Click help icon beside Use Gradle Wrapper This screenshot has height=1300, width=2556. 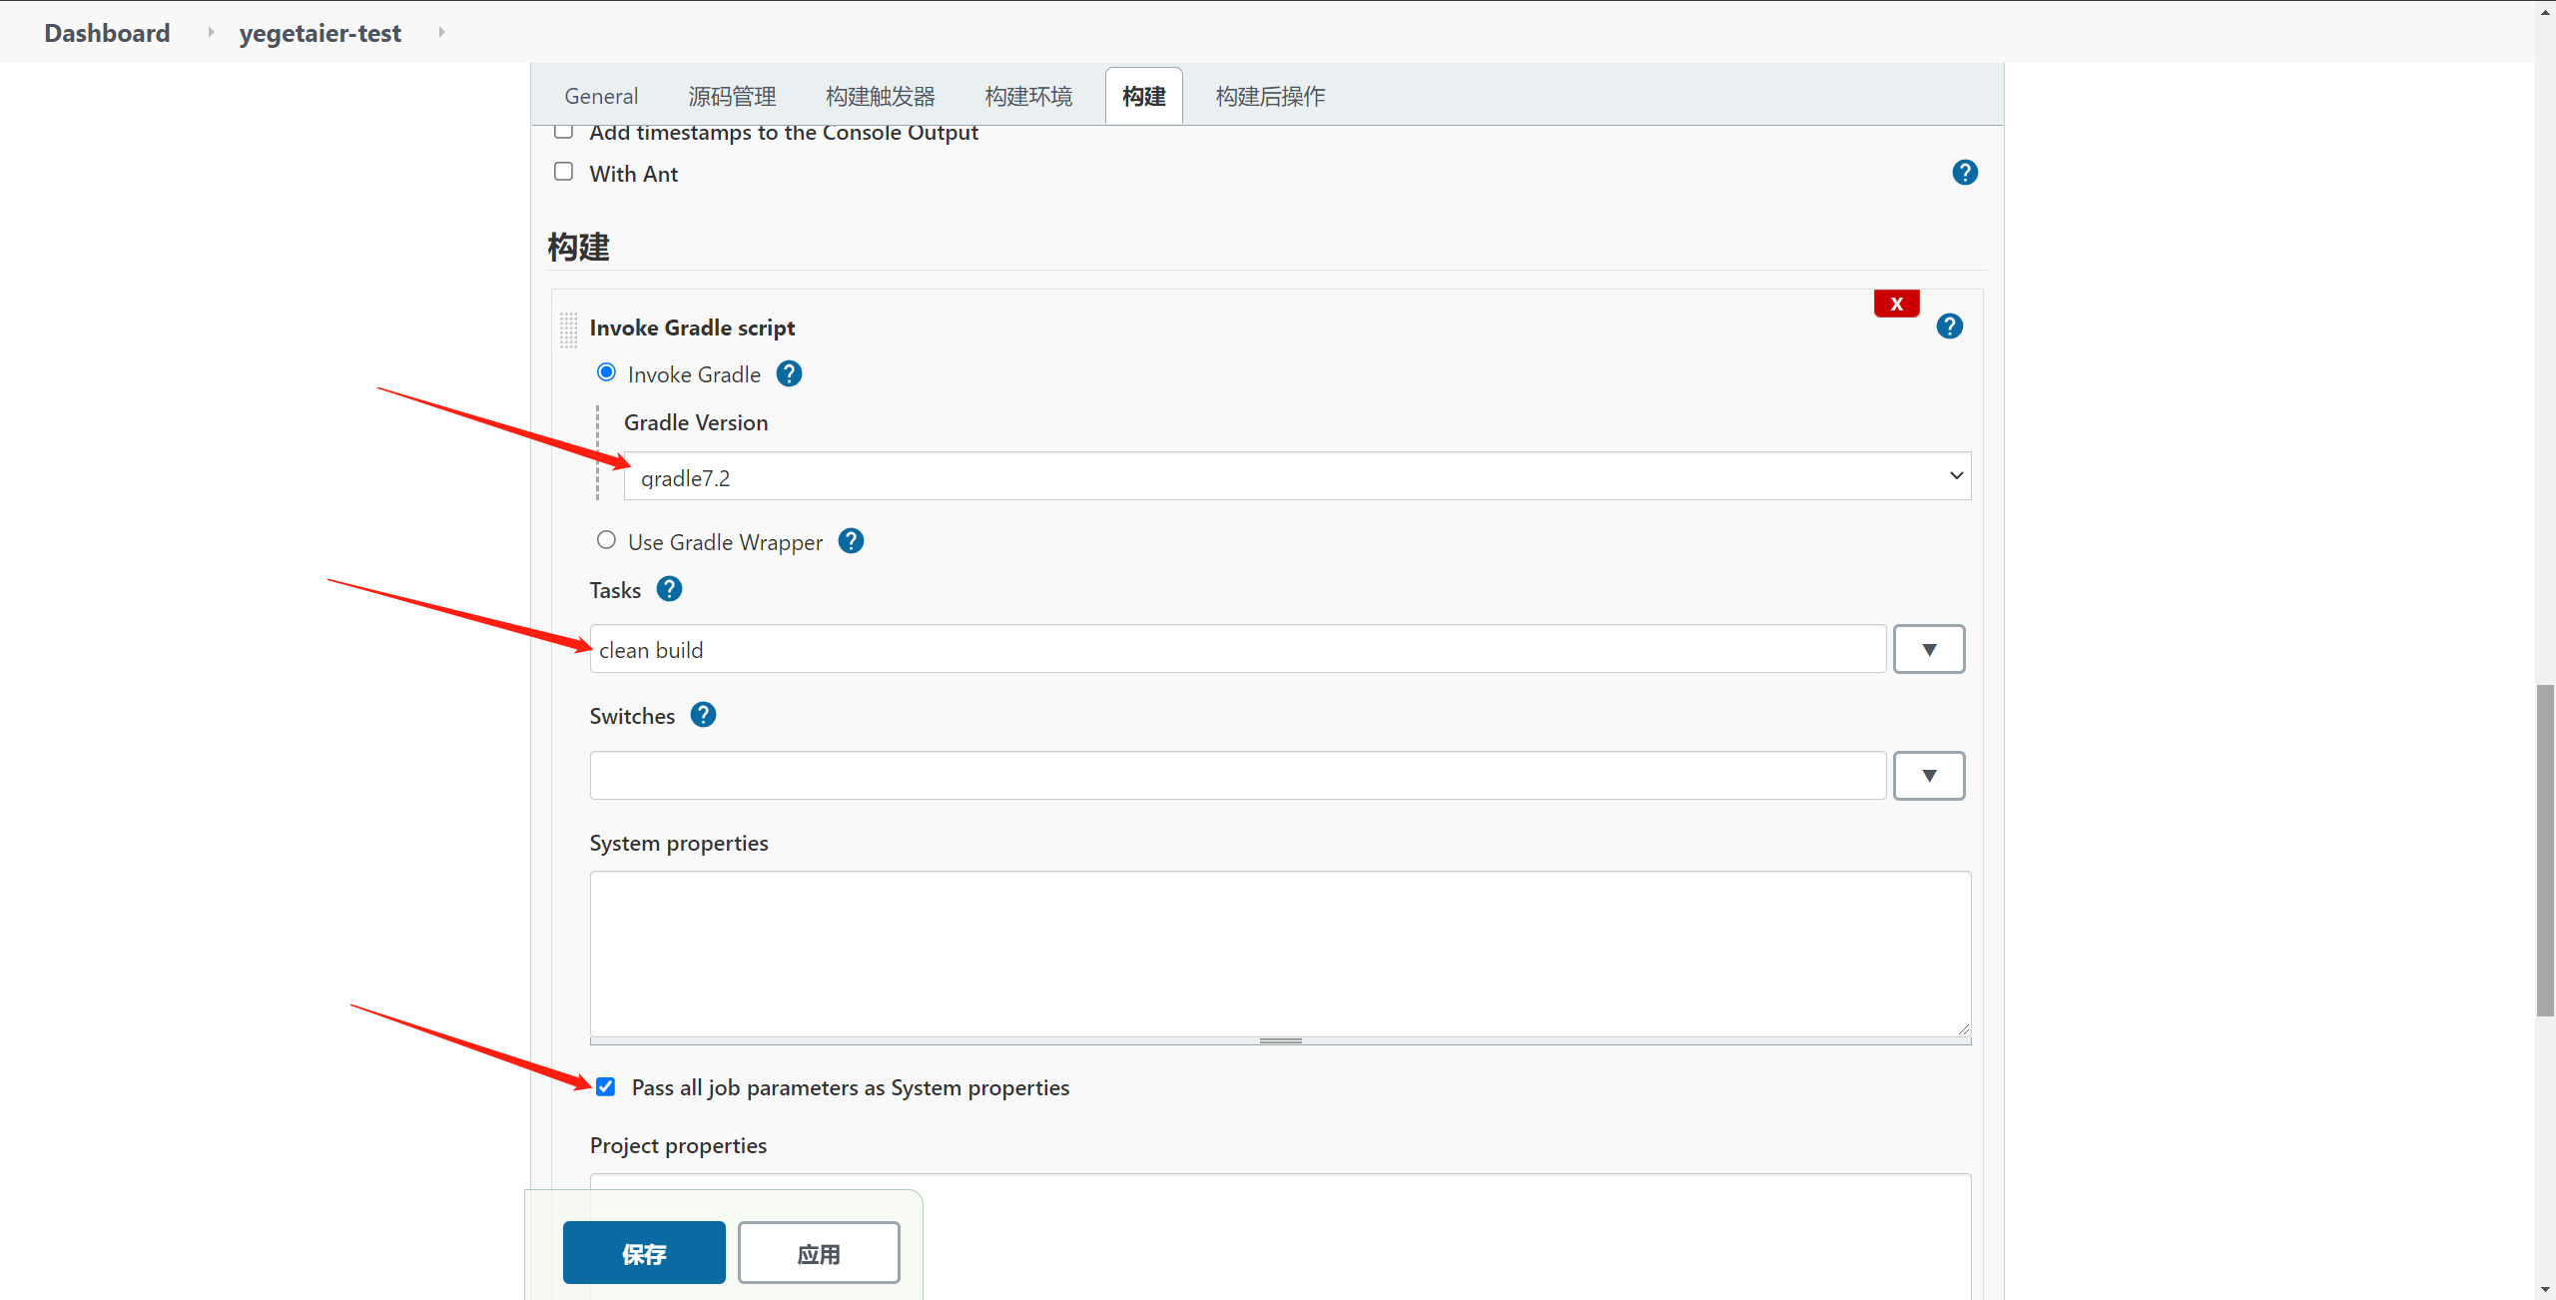click(x=851, y=541)
